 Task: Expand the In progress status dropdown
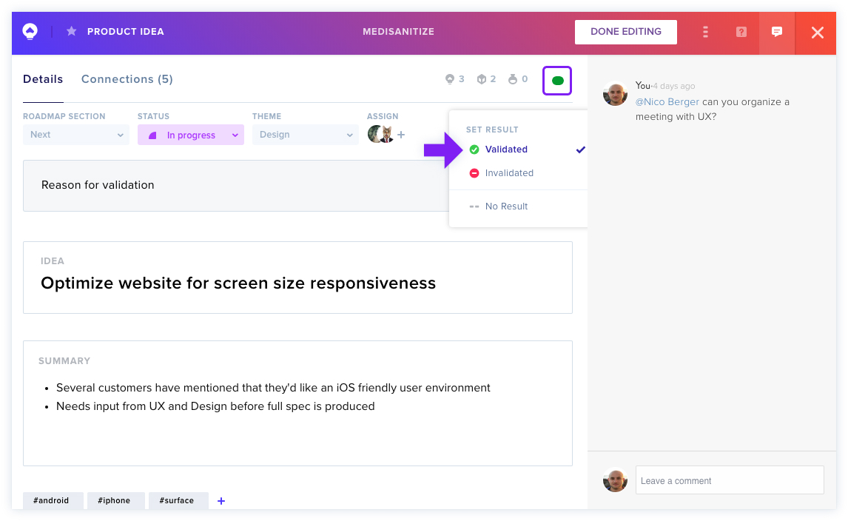click(x=190, y=135)
